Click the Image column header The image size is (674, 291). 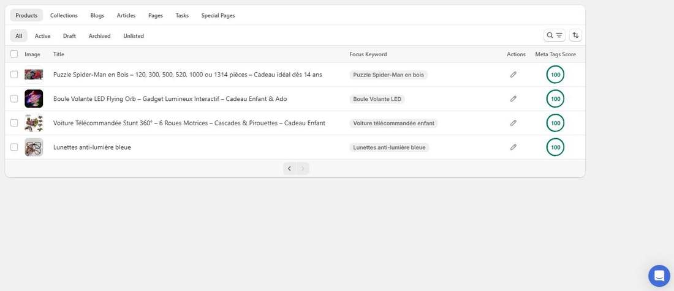point(32,54)
